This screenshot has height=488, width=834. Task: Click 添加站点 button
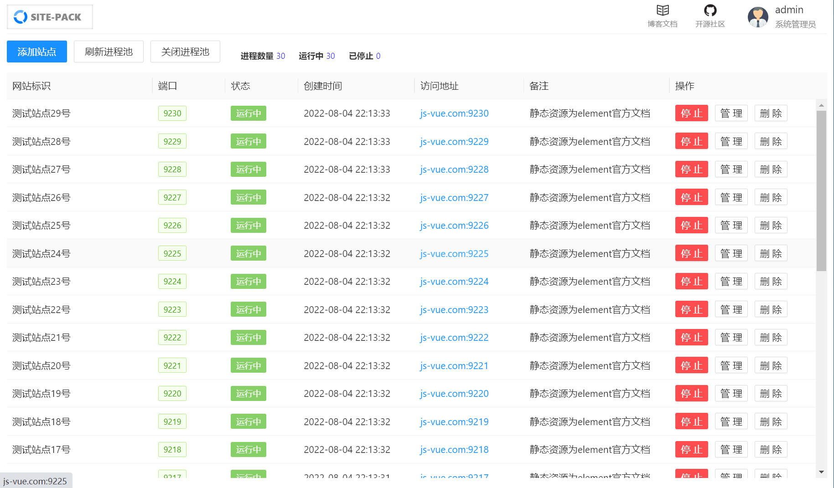[37, 52]
